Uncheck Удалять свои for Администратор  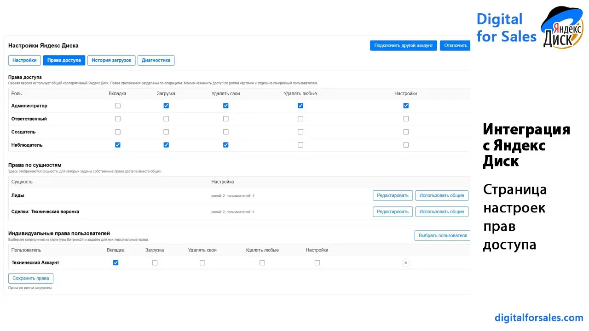pyautogui.click(x=225, y=106)
